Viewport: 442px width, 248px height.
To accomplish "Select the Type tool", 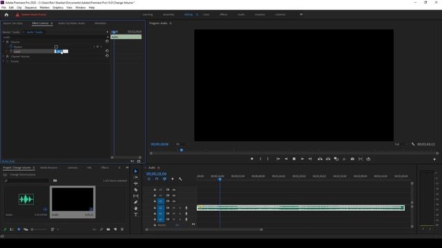I will pos(135,214).
